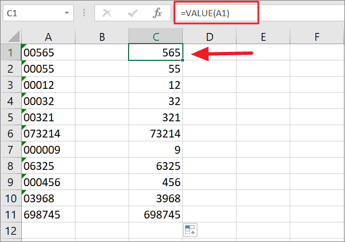Select row 1 header
The image size is (345, 242).
11,52
